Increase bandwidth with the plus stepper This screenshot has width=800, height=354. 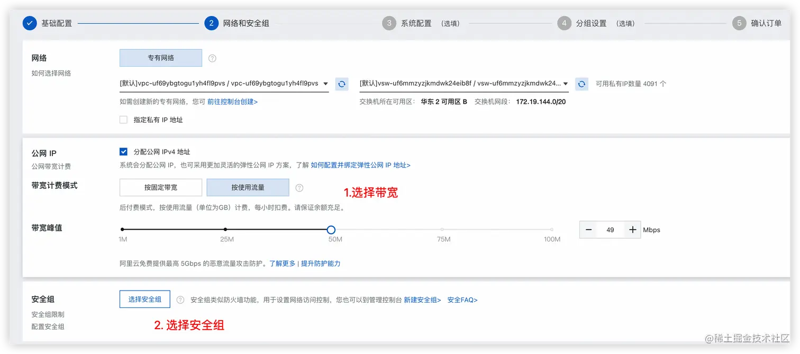tap(632, 230)
